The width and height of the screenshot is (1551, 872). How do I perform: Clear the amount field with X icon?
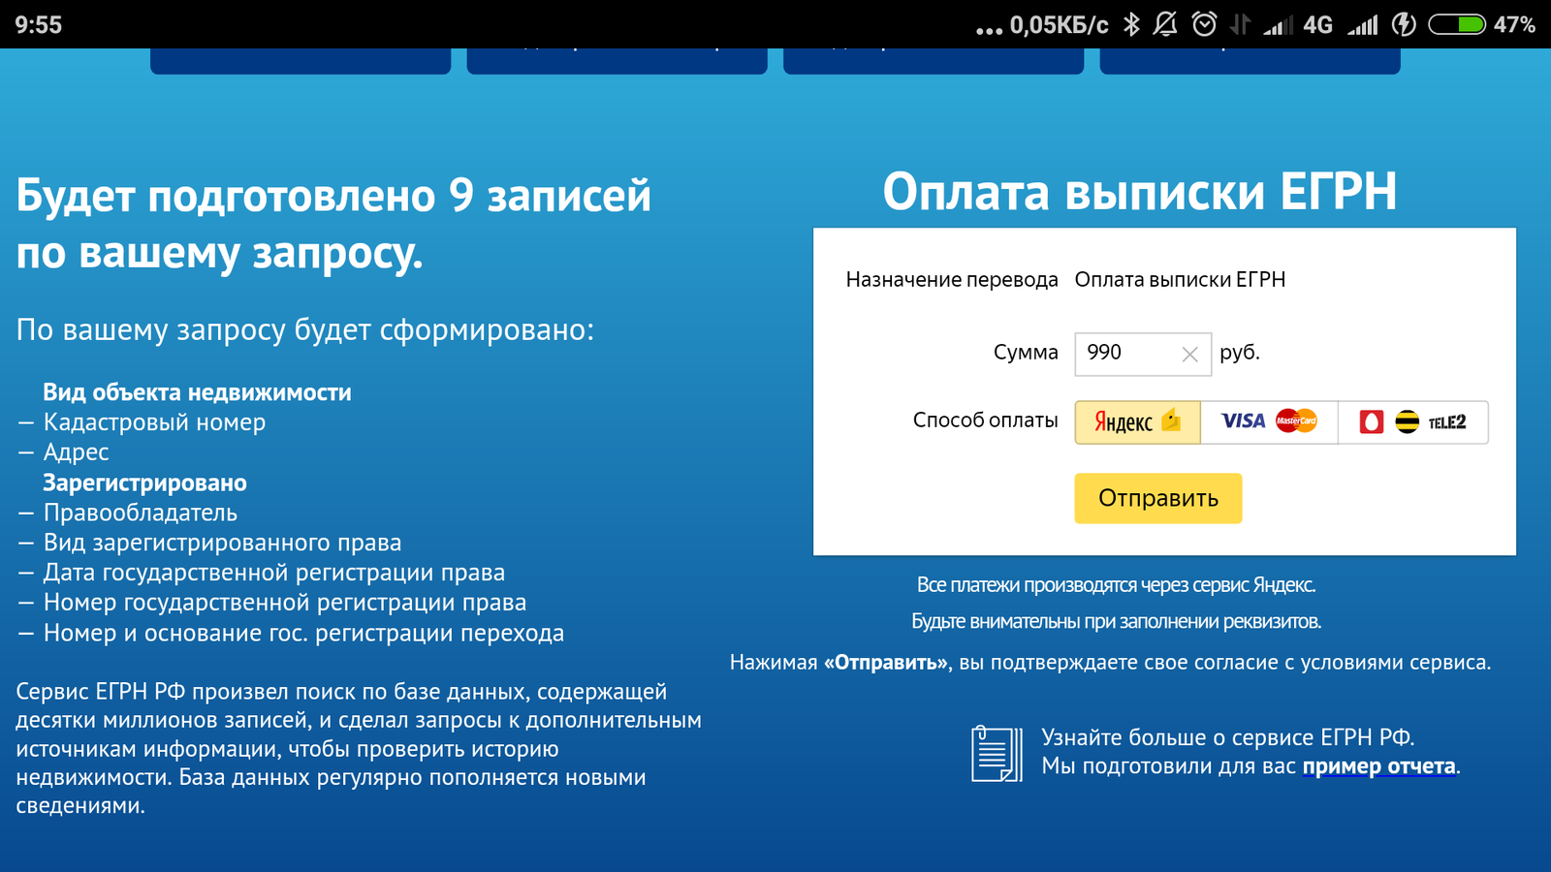1189,355
